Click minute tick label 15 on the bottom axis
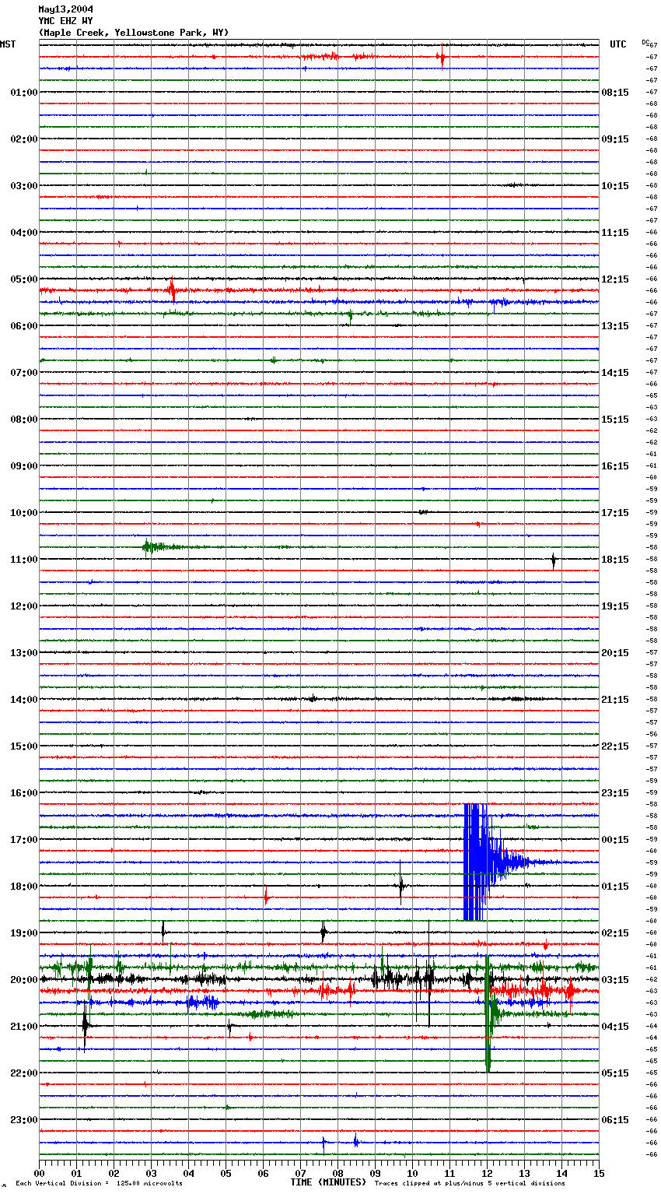 pos(599,1173)
